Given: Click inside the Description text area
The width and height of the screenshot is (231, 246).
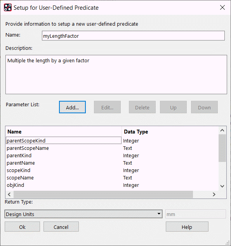Looking at the screenshot, I should point(116,74).
